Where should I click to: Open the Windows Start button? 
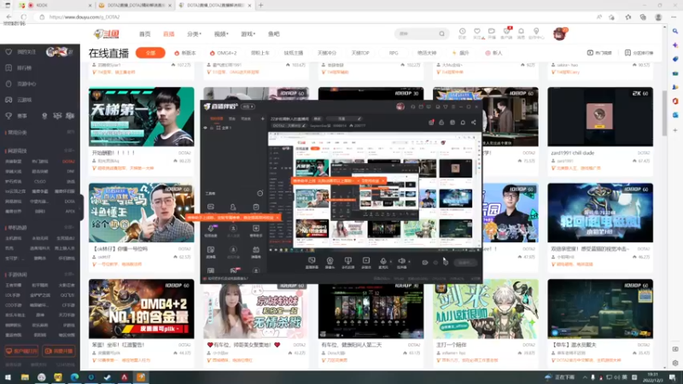click(x=8, y=377)
